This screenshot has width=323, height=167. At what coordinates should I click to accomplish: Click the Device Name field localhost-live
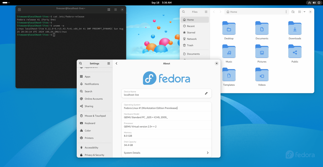tap(166, 93)
